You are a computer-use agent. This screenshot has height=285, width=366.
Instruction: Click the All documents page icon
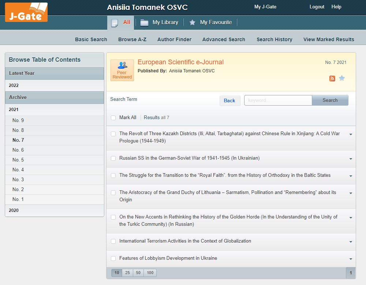tap(115, 23)
